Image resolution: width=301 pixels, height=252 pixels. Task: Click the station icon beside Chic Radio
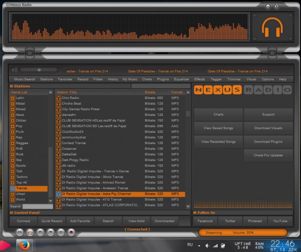[58, 98]
